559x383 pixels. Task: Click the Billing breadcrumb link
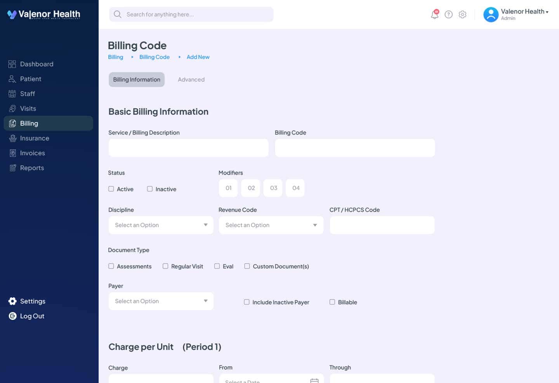click(115, 57)
